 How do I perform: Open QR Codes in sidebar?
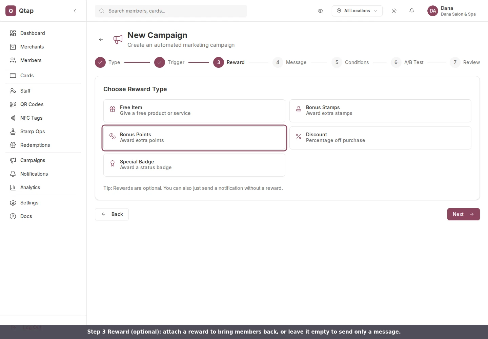(x=43, y=104)
